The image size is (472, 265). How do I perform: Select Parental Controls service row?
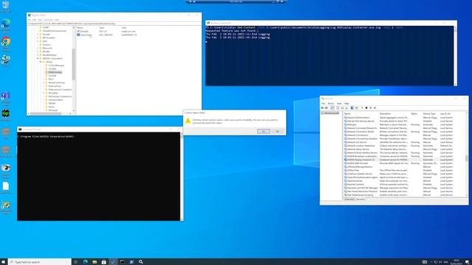pos(398,185)
